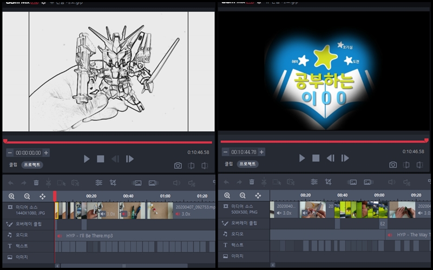
Task: Step to the next frame in the left window
Action: click(x=129, y=159)
